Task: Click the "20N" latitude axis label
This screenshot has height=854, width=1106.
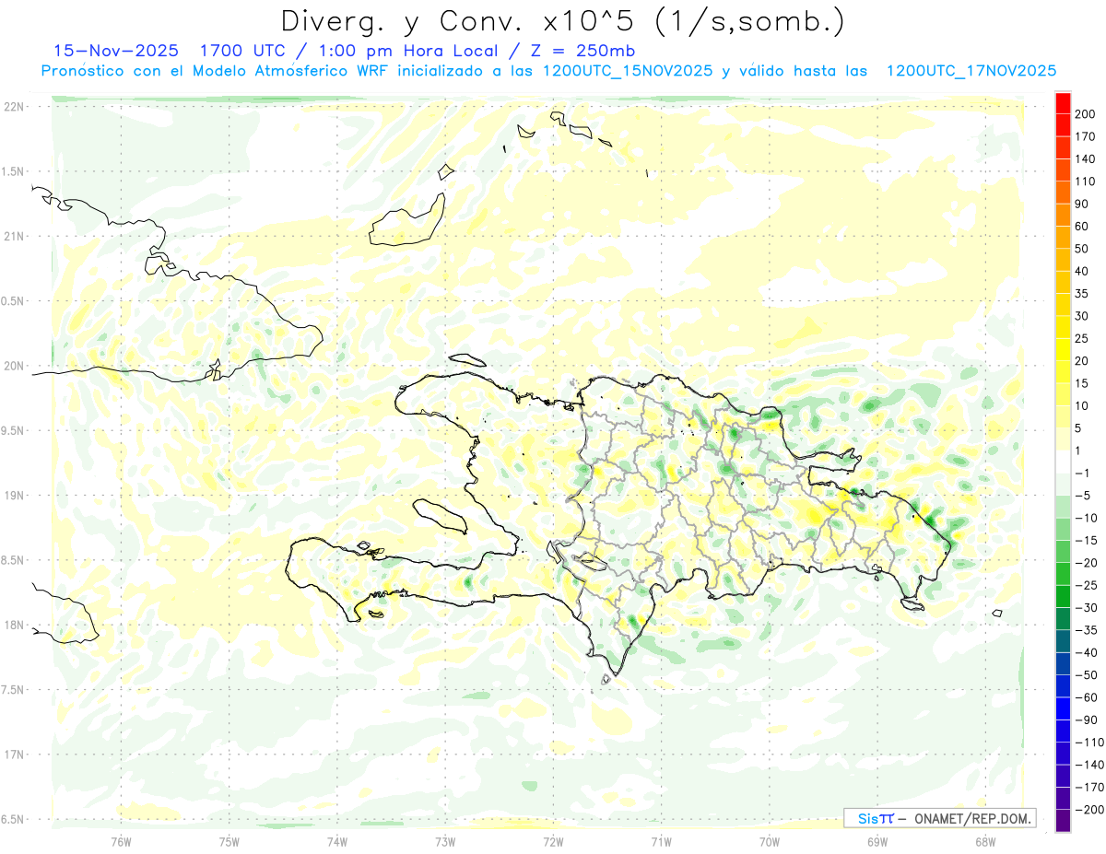Action: pyautogui.click(x=13, y=366)
